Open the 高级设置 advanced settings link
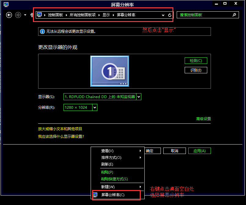Screen dimensions: 246x205 click(x=203, y=119)
